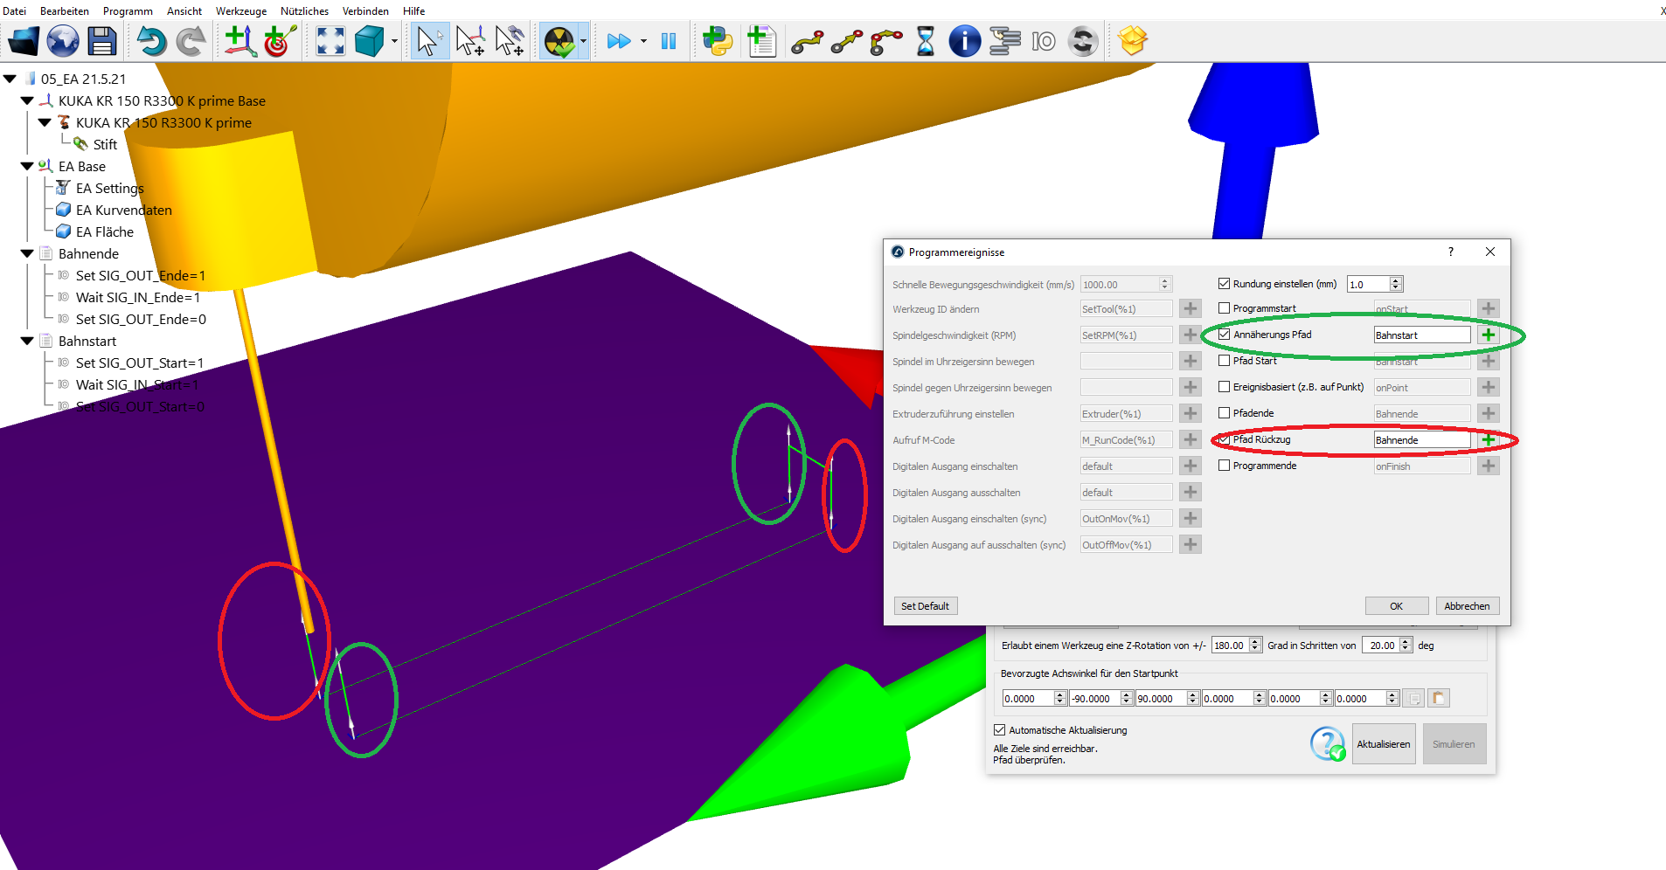Open the isometric view cube dropdown arrow

(x=394, y=42)
